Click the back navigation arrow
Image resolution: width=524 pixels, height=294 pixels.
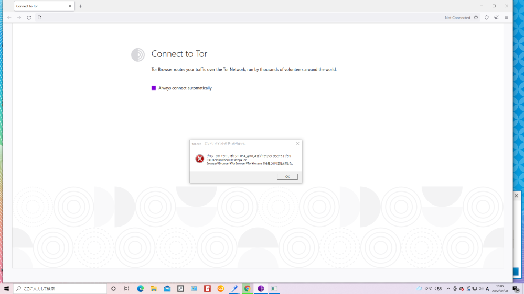[x=9, y=18]
